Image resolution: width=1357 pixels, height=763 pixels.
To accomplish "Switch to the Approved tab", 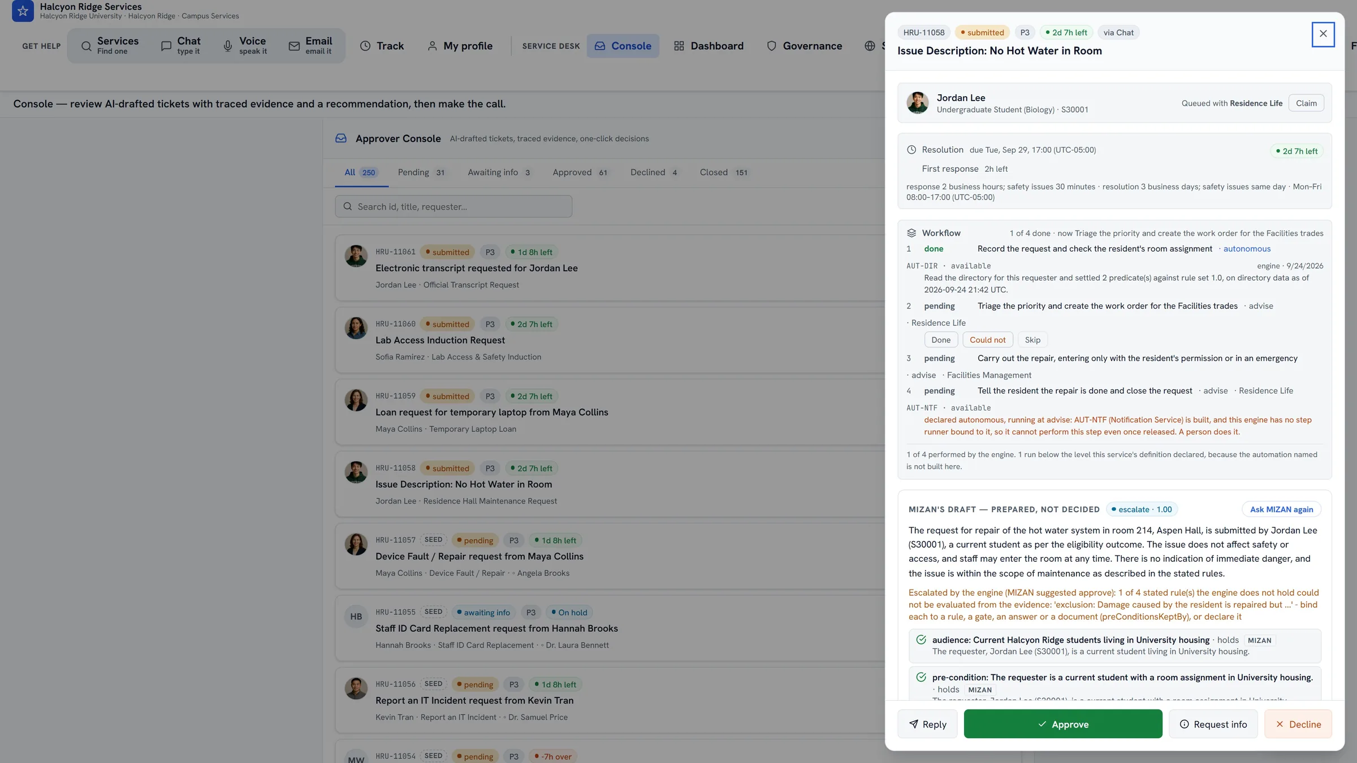I will point(581,172).
